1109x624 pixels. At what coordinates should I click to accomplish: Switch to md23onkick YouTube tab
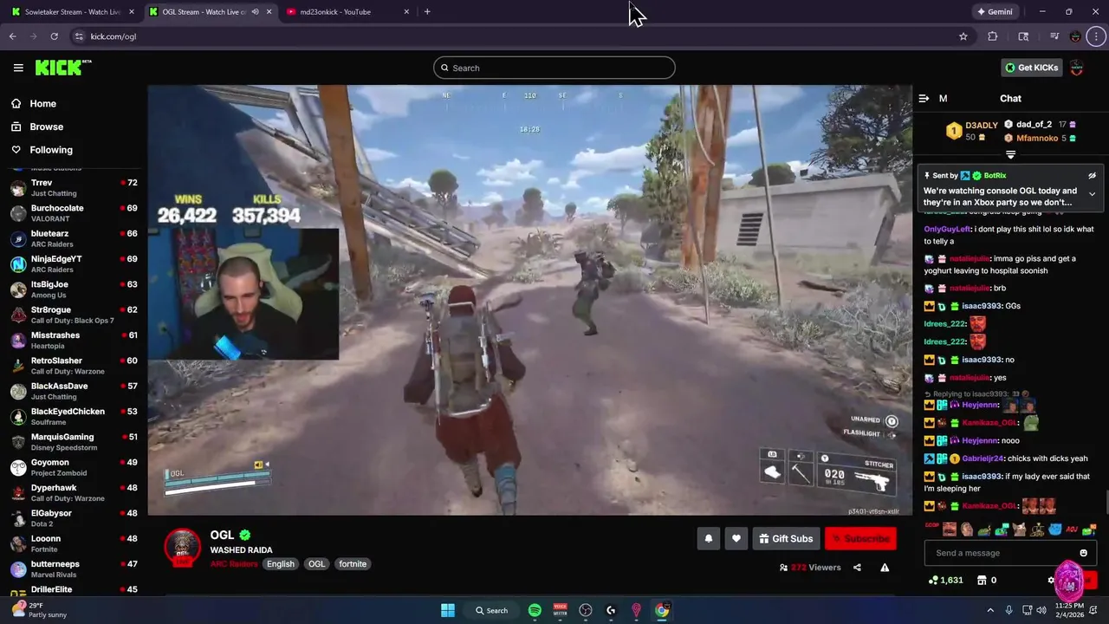[x=346, y=11]
